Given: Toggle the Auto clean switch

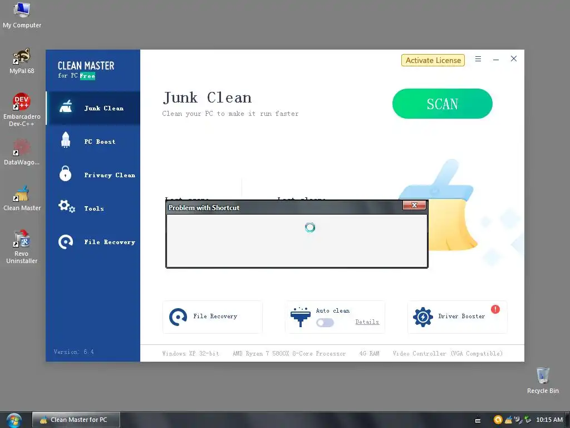Looking at the screenshot, I should 325,323.
